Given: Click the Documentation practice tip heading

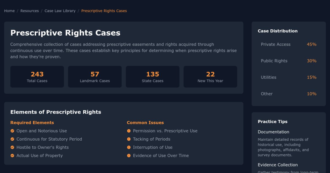Looking at the screenshot, I should point(273,132).
